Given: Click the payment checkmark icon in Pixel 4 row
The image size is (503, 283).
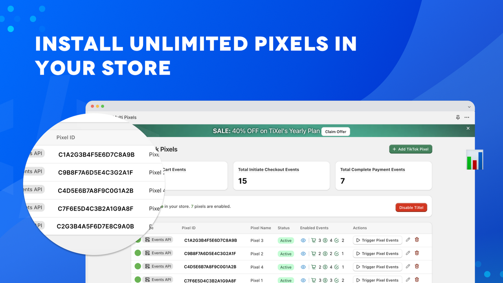Looking at the screenshot, I should pos(337,267).
